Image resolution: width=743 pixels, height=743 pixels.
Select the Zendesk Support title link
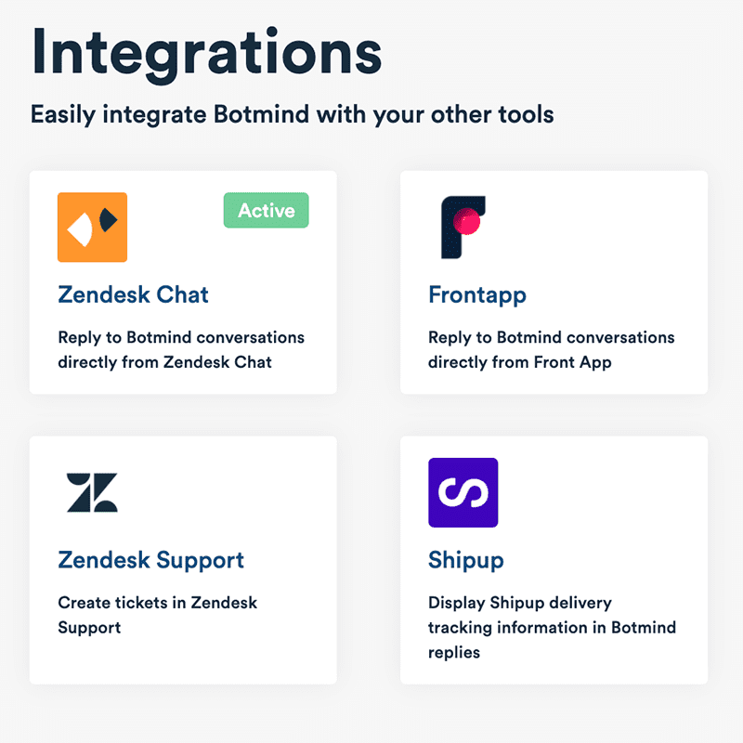point(150,560)
